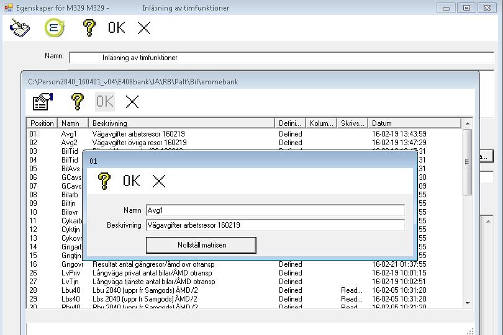Select row 02 Avg2 Vägavgifter övriga resor
Viewport: 503px width, 335px height.
(244, 143)
